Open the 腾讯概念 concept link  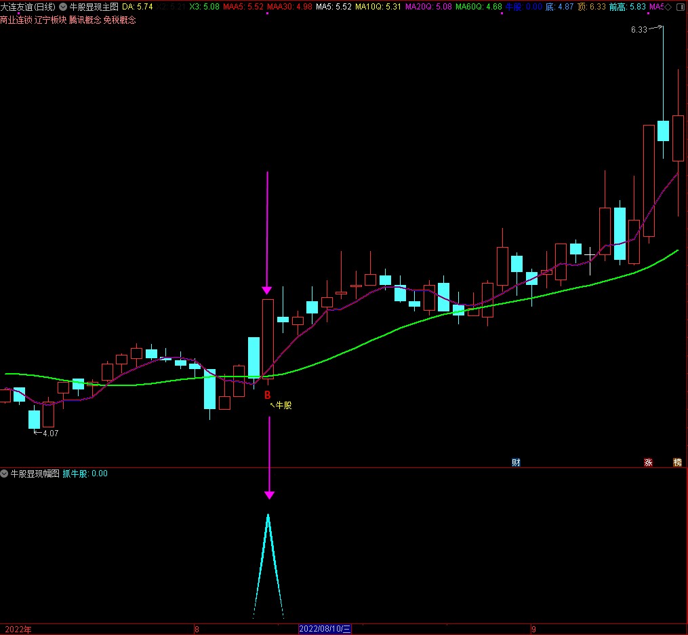click(x=85, y=20)
